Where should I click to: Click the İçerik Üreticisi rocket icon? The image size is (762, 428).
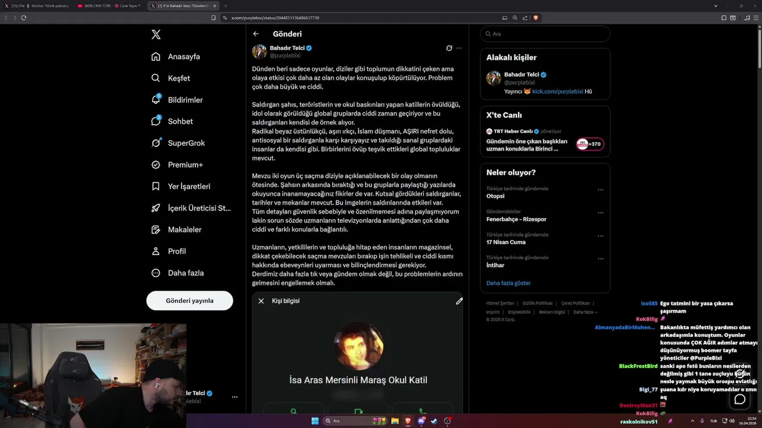pyautogui.click(x=156, y=208)
